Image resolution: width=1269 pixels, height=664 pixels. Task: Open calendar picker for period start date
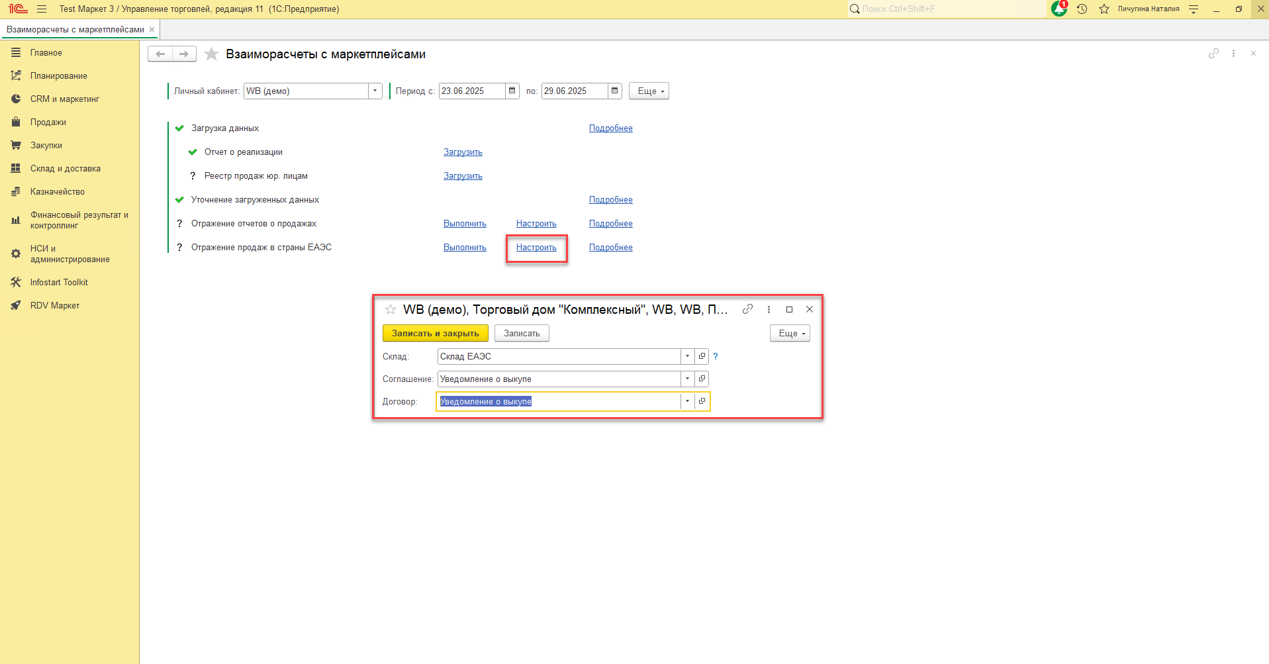point(512,91)
